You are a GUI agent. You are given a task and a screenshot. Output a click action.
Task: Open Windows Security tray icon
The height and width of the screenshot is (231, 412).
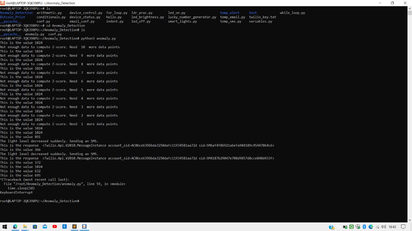358,227
